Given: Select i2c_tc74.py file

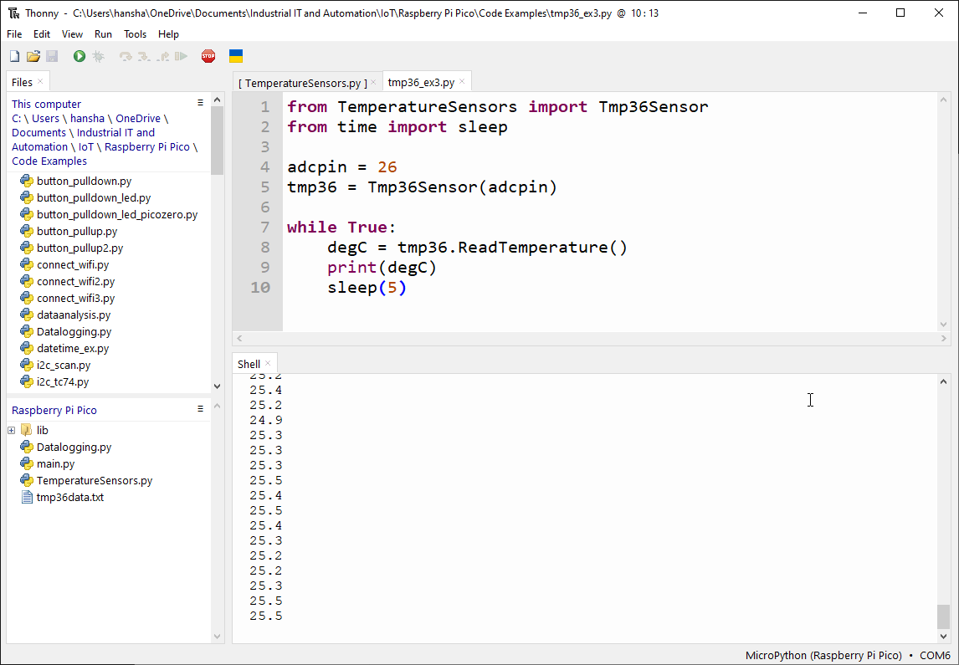Looking at the screenshot, I should [x=63, y=381].
